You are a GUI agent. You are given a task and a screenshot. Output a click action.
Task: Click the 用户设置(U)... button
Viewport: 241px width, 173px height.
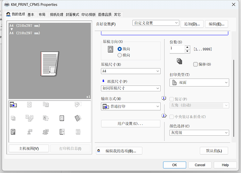(x=131, y=124)
